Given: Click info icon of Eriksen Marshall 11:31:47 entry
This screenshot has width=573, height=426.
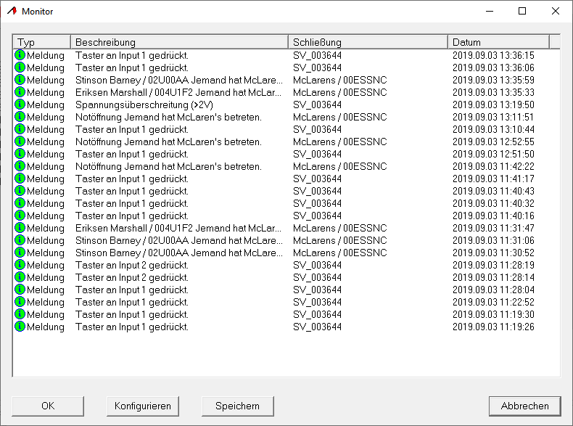Looking at the screenshot, I should (x=20, y=228).
